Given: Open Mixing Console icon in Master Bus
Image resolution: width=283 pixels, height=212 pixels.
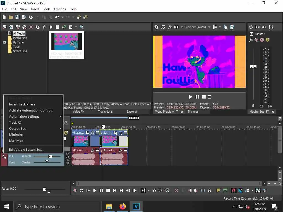Looking at the screenshot, I should [271, 27].
